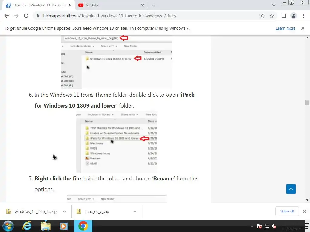This screenshot has width=310, height=232.
Task: Close the YouTube tab
Action: pyautogui.click(x=143, y=5)
